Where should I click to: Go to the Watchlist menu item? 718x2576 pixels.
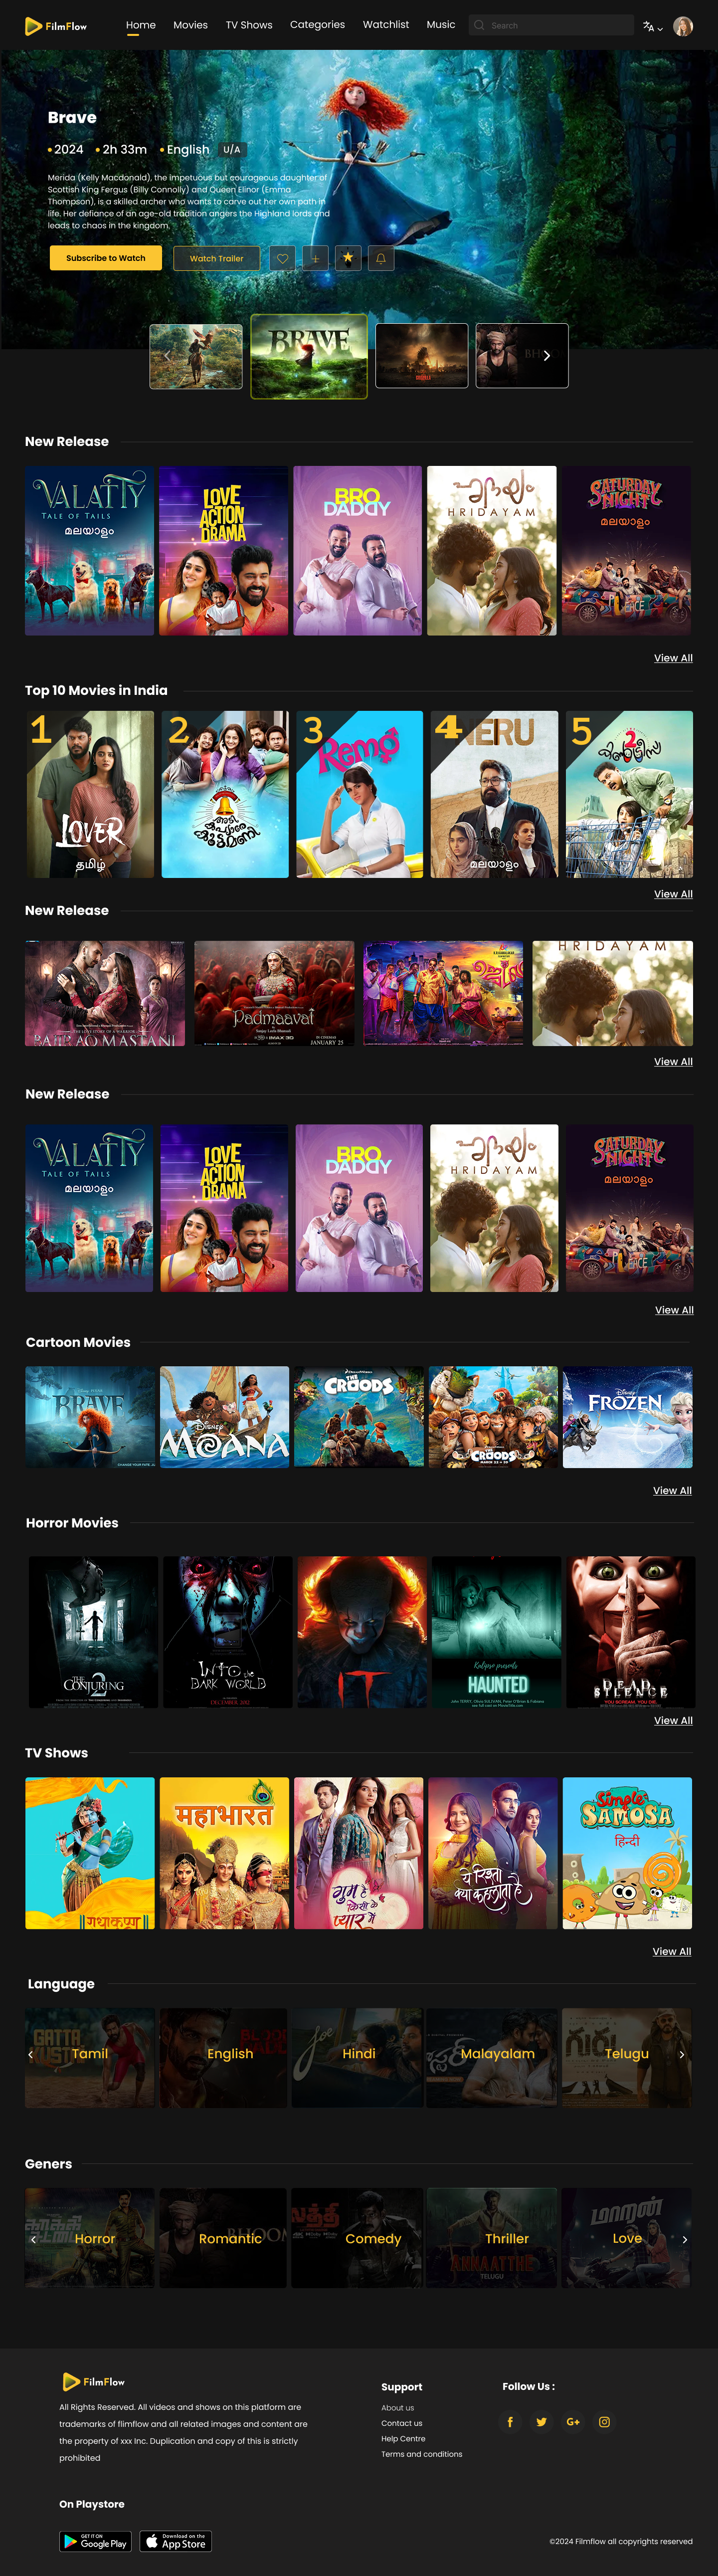(385, 25)
